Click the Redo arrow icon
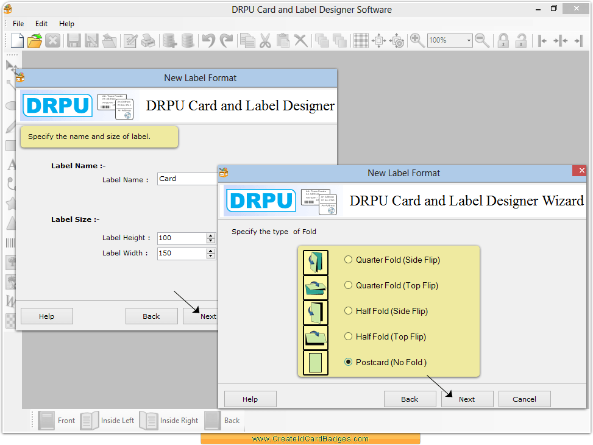 [x=226, y=40]
